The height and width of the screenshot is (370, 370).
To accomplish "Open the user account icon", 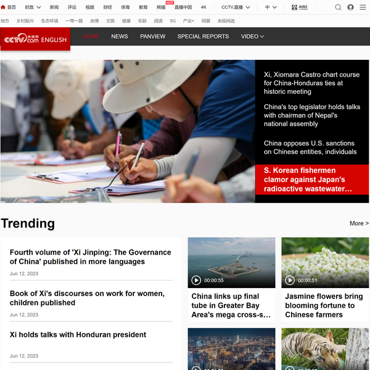I will click(350, 7).
